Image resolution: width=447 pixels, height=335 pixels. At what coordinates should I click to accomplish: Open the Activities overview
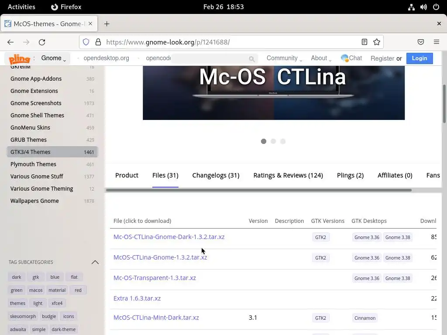click(x=21, y=7)
